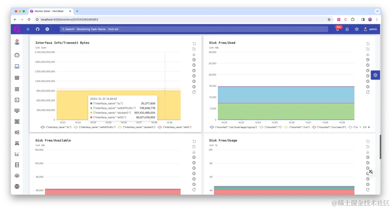
Task: Open the notifications bell with 99+ badge
Action: [x=338, y=29]
